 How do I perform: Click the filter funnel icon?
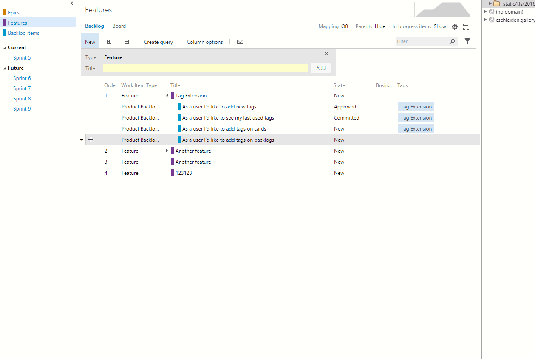pos(467,41)
